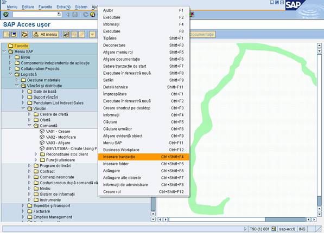Click the Mediu folder icon

pyautogui.click(x=36, y=189)
